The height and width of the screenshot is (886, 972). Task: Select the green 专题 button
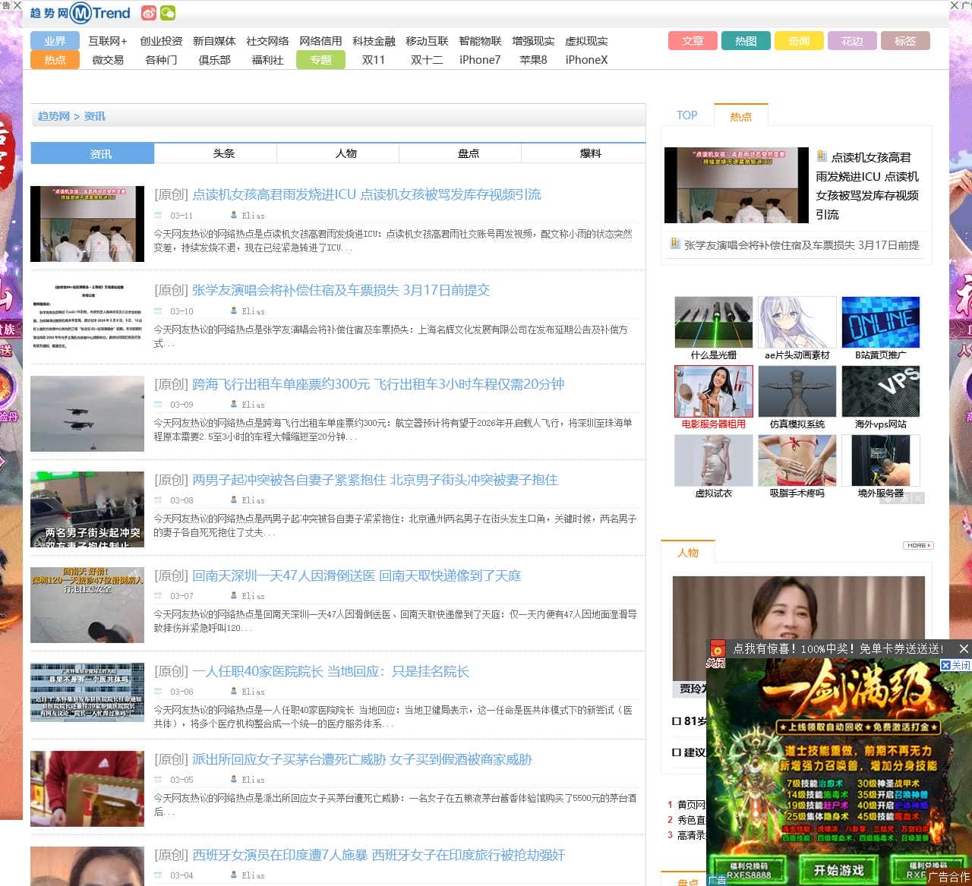(320, 60)
